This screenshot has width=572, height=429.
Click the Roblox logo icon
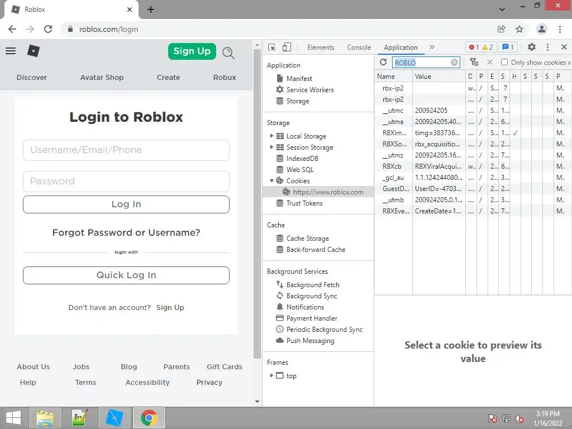(x=33, y=51)
